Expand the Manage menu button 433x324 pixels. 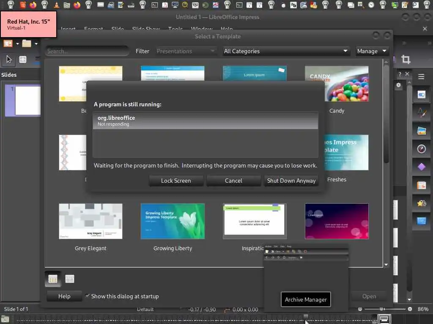point(372,51)
